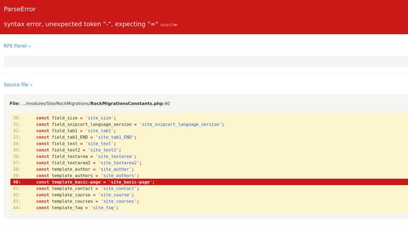Select the template_courses constant line
This screenshot has width=408, height=230.
[87, 201]
